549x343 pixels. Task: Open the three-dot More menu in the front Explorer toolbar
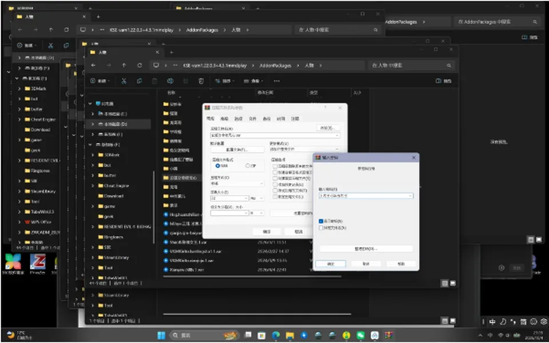point(277,81)
